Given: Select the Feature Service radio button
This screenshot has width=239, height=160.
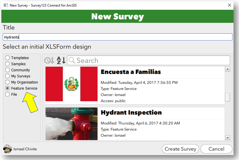Looking at the screenshot, I should coord(7,88).
